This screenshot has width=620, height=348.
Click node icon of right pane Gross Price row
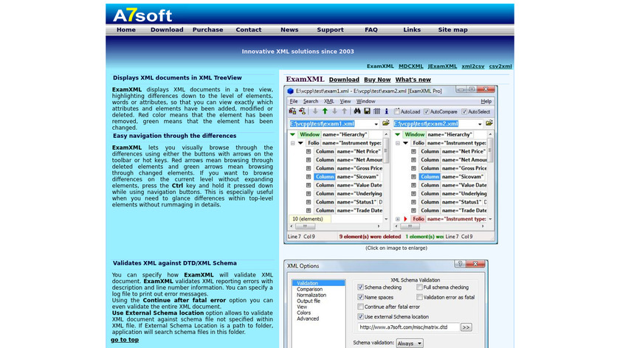coord(413,168)
